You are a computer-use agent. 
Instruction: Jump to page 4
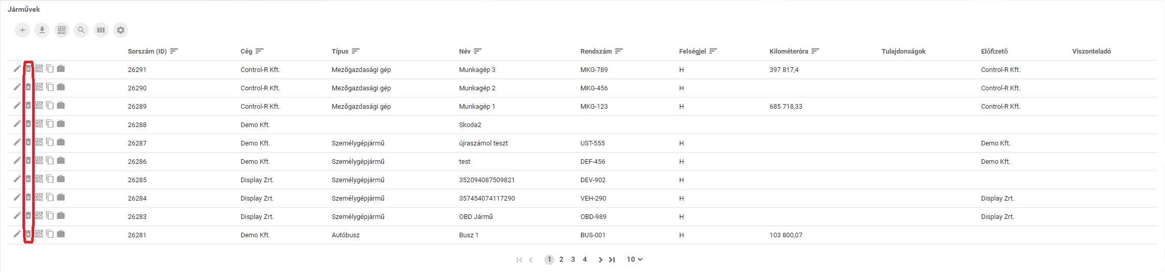click(x=585, y=260)
